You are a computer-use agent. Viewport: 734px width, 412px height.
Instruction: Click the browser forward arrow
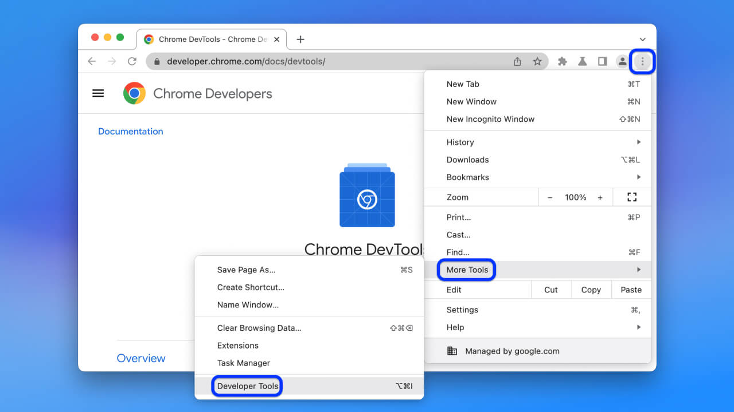click(x=112, y=61)
